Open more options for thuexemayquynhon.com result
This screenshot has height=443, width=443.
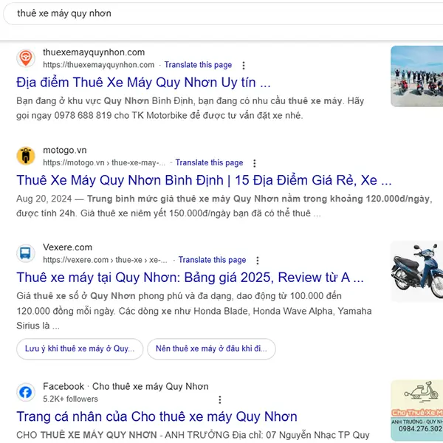(244, 65)
